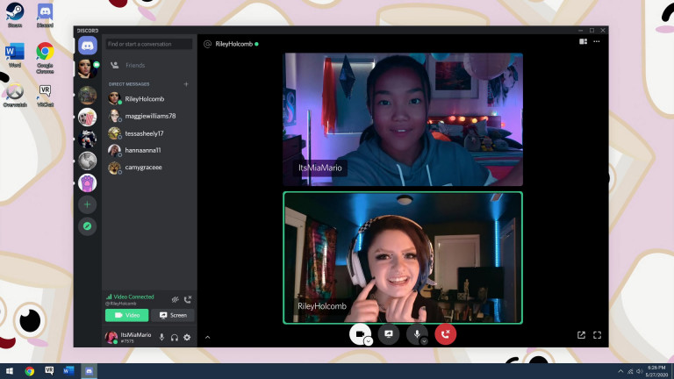674x379 pixels.
Task: Select the ItsMiaMario video tile
Action: [x=403, y=119]
